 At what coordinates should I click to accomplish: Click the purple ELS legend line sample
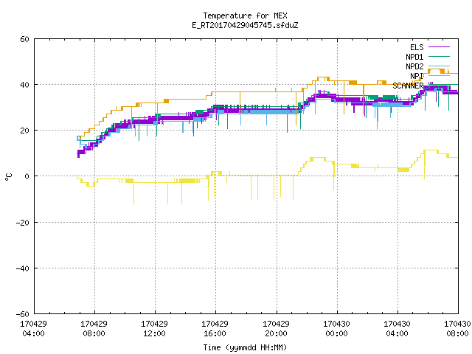pyautogui.click(x=439, y=47)
